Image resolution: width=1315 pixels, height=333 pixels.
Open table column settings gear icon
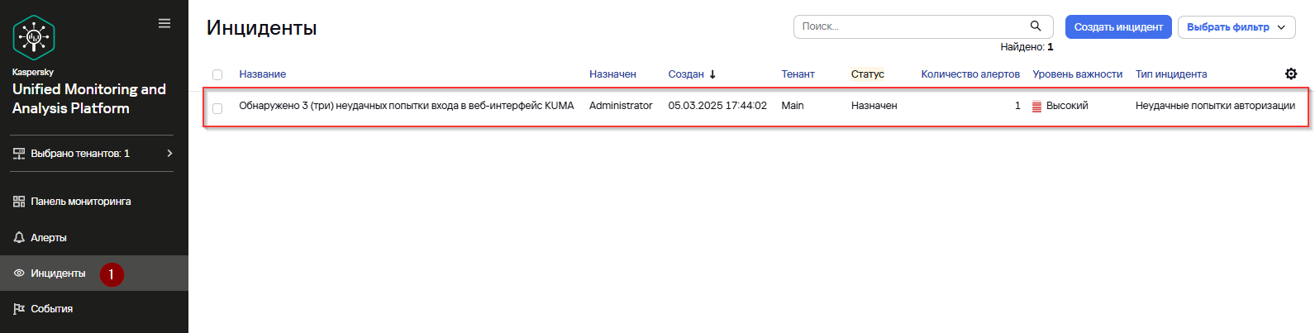1291,74
